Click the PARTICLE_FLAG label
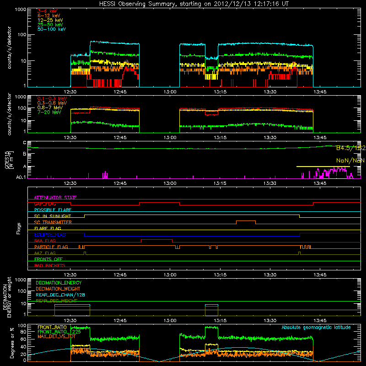 pos(51,247)
